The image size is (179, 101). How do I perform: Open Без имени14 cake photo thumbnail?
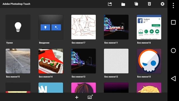tap(51, 61)
